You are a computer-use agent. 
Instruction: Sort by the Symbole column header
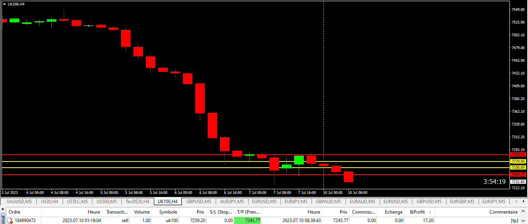pos(166,212)
